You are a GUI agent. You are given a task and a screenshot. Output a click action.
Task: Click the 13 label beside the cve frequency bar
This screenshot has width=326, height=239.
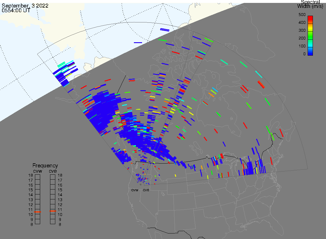click(60, 200)
